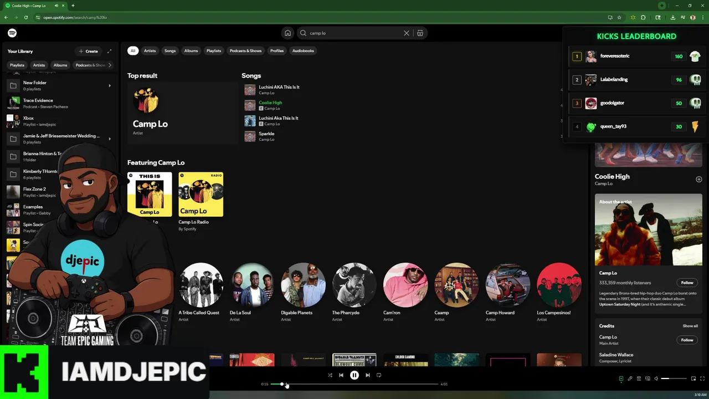709x399 pixels.
Task: Click the Chrome profile avatar
Action: pos(692,17)
